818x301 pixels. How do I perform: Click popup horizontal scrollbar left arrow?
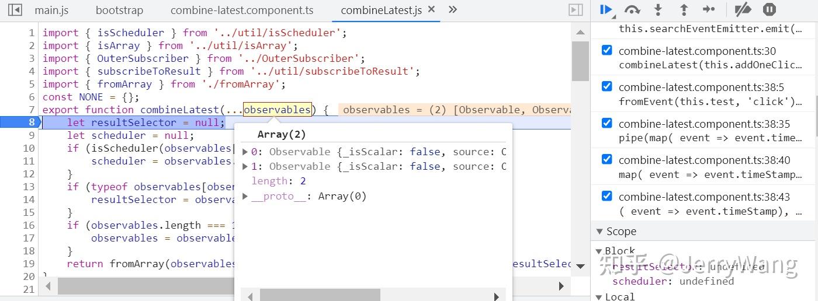click(249, 296)
